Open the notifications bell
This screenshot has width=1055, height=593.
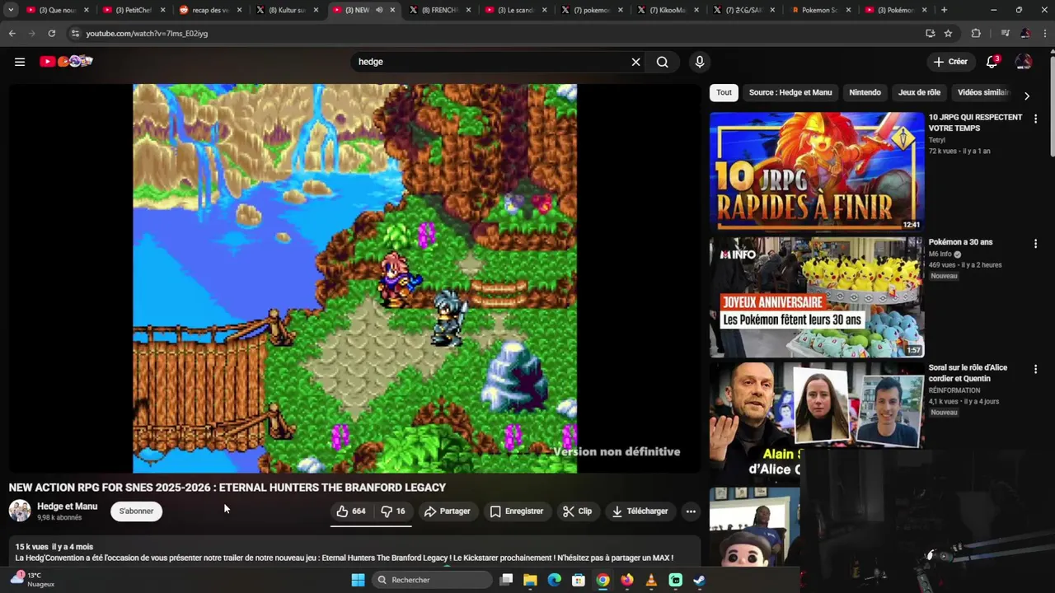(992, 62)
